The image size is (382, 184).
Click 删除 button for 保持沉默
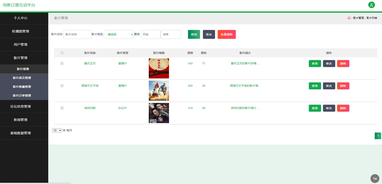point(343,108)
